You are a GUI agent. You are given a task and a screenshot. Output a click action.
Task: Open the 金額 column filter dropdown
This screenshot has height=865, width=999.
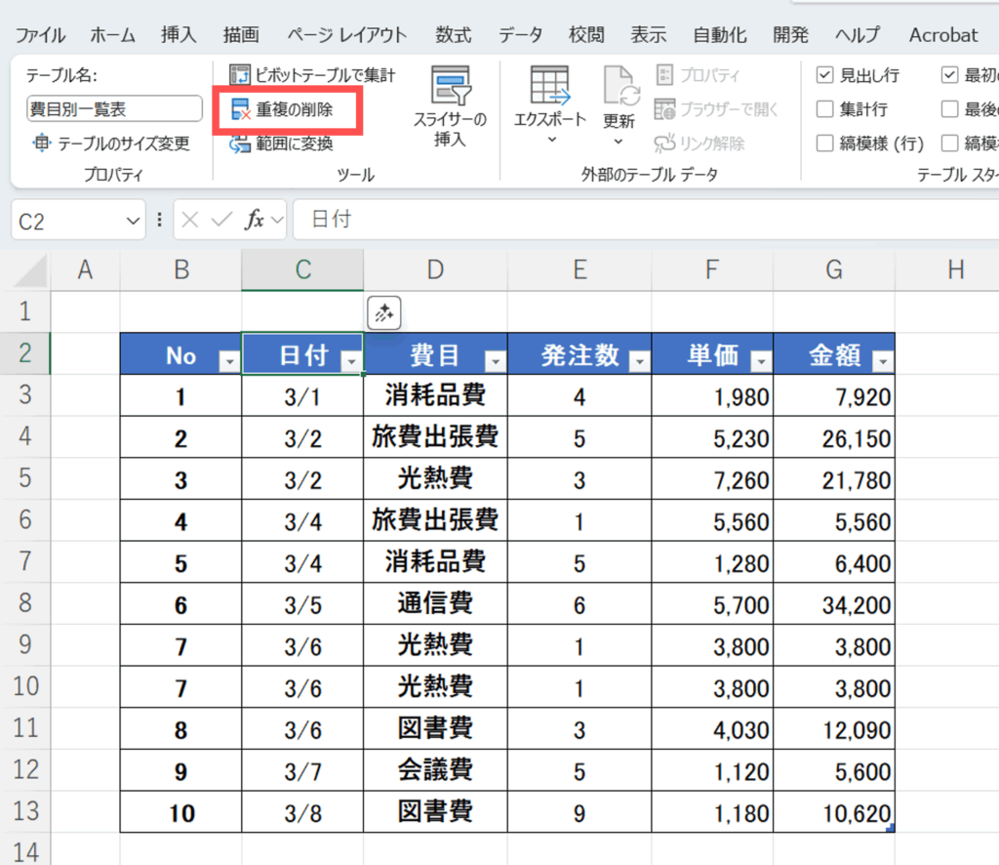883,362
